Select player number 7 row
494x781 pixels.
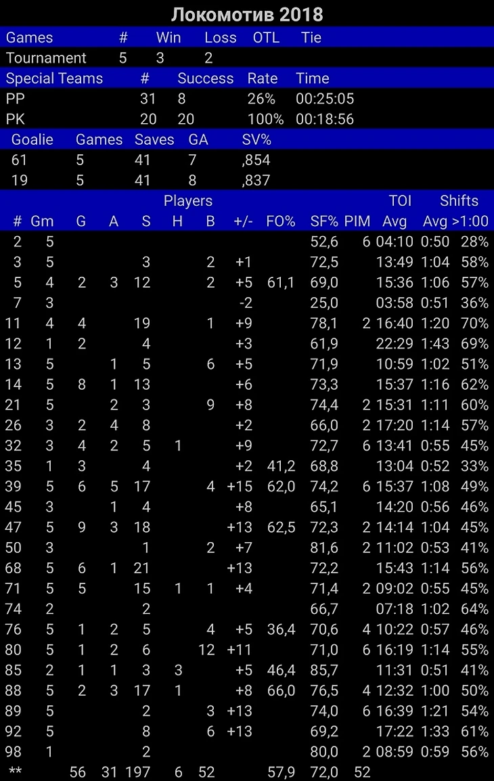click(x=247, y=303)
